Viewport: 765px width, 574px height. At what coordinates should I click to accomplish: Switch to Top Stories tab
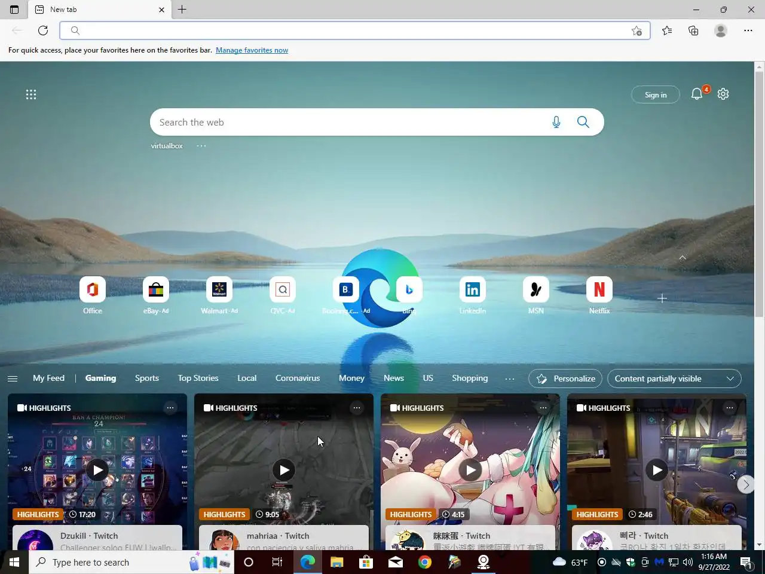click(x=198, y=378)
